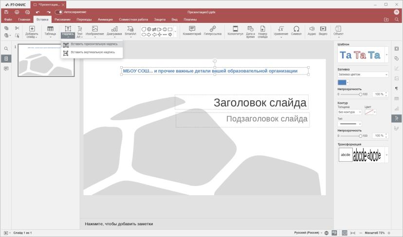Switch to the Анимация tab
The height and width of the screenshot is (237, 403).
coord(105,19)
